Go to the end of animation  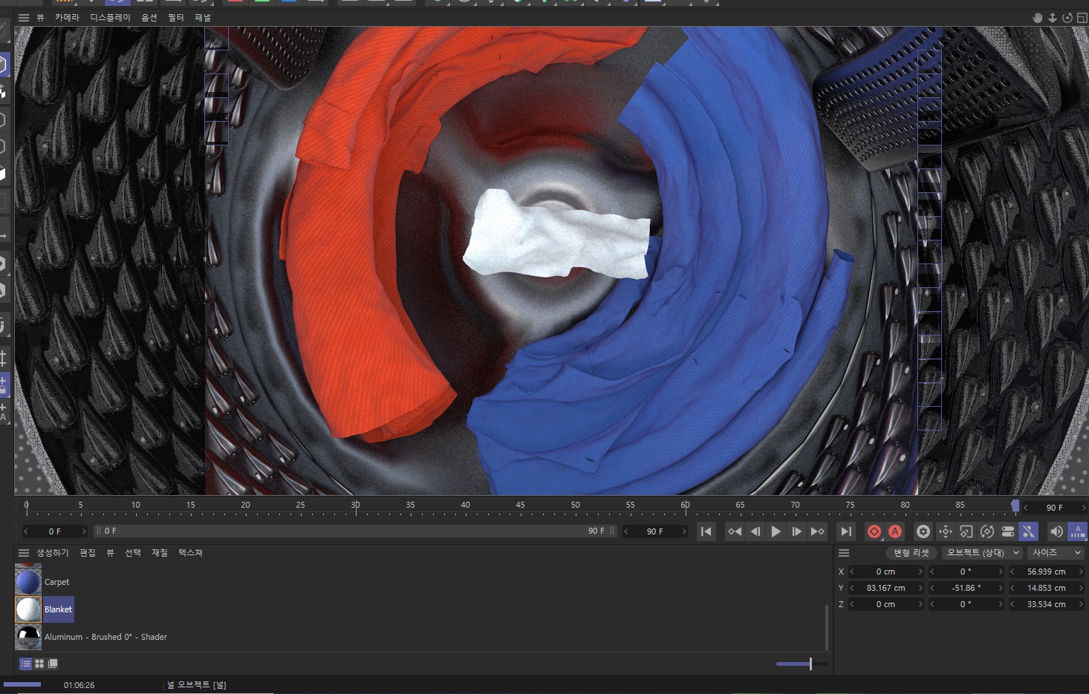(x=845, y=531)
